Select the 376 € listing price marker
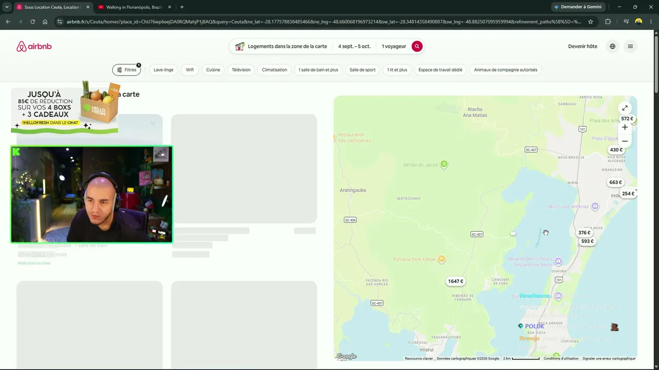 click(x=584, y=233)
